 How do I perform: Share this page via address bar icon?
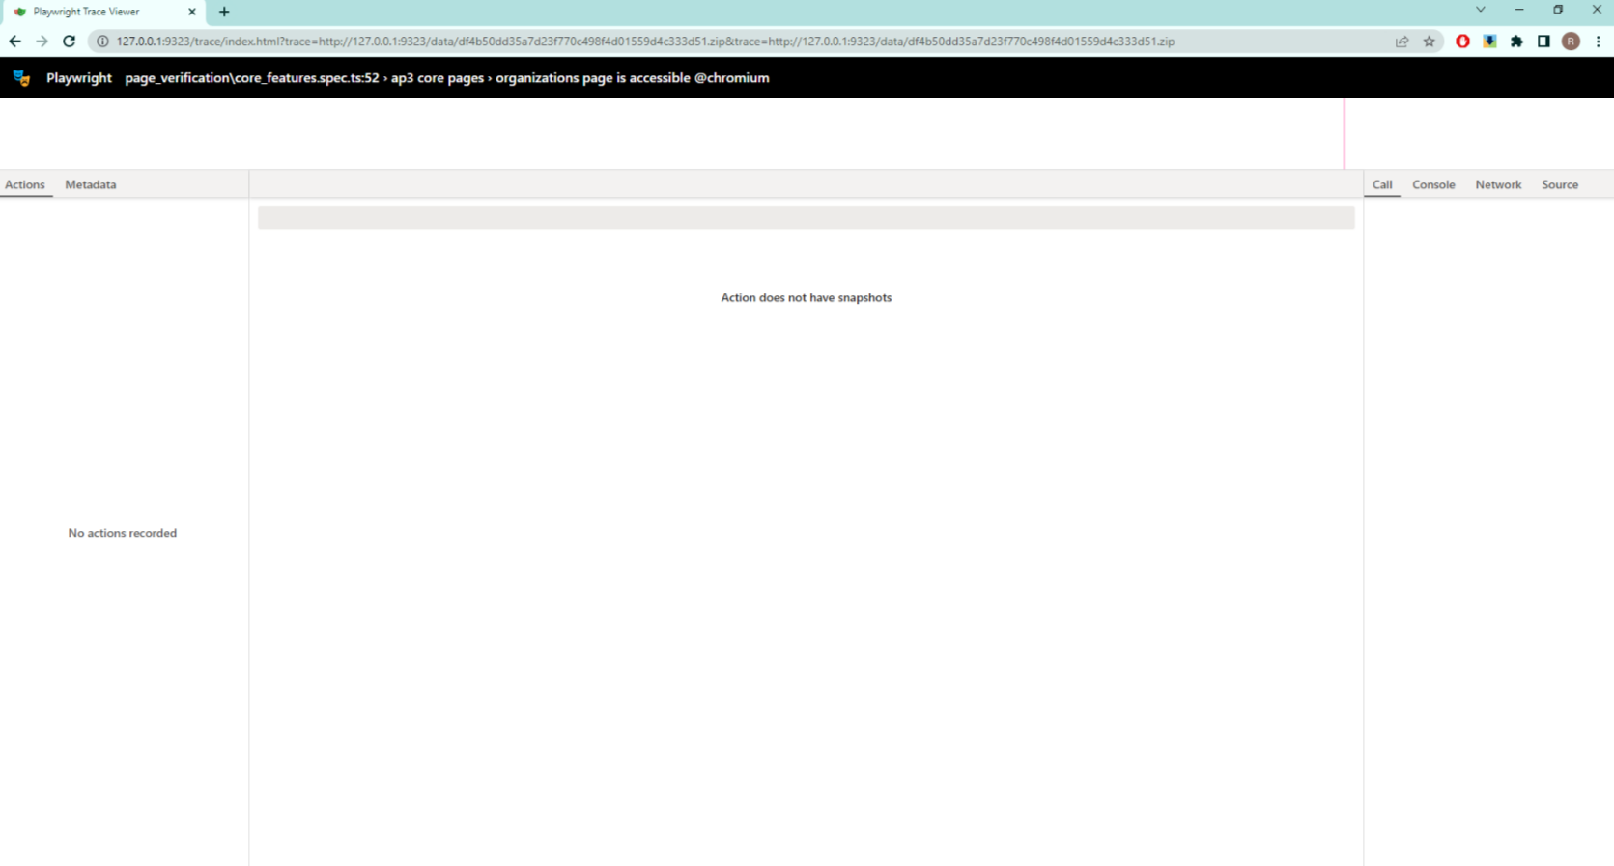pos(1402,42)
